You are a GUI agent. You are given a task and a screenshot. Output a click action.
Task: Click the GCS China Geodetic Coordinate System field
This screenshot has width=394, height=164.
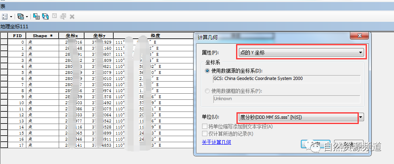pos(287,78)
